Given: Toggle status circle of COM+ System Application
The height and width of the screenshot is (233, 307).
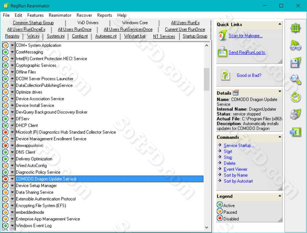Looking at the screenshot, I should [6, 45].
